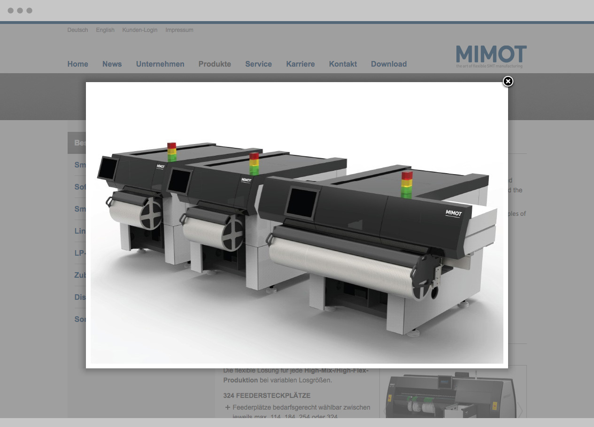Navigate to the Service section

(x=258, y=64)
